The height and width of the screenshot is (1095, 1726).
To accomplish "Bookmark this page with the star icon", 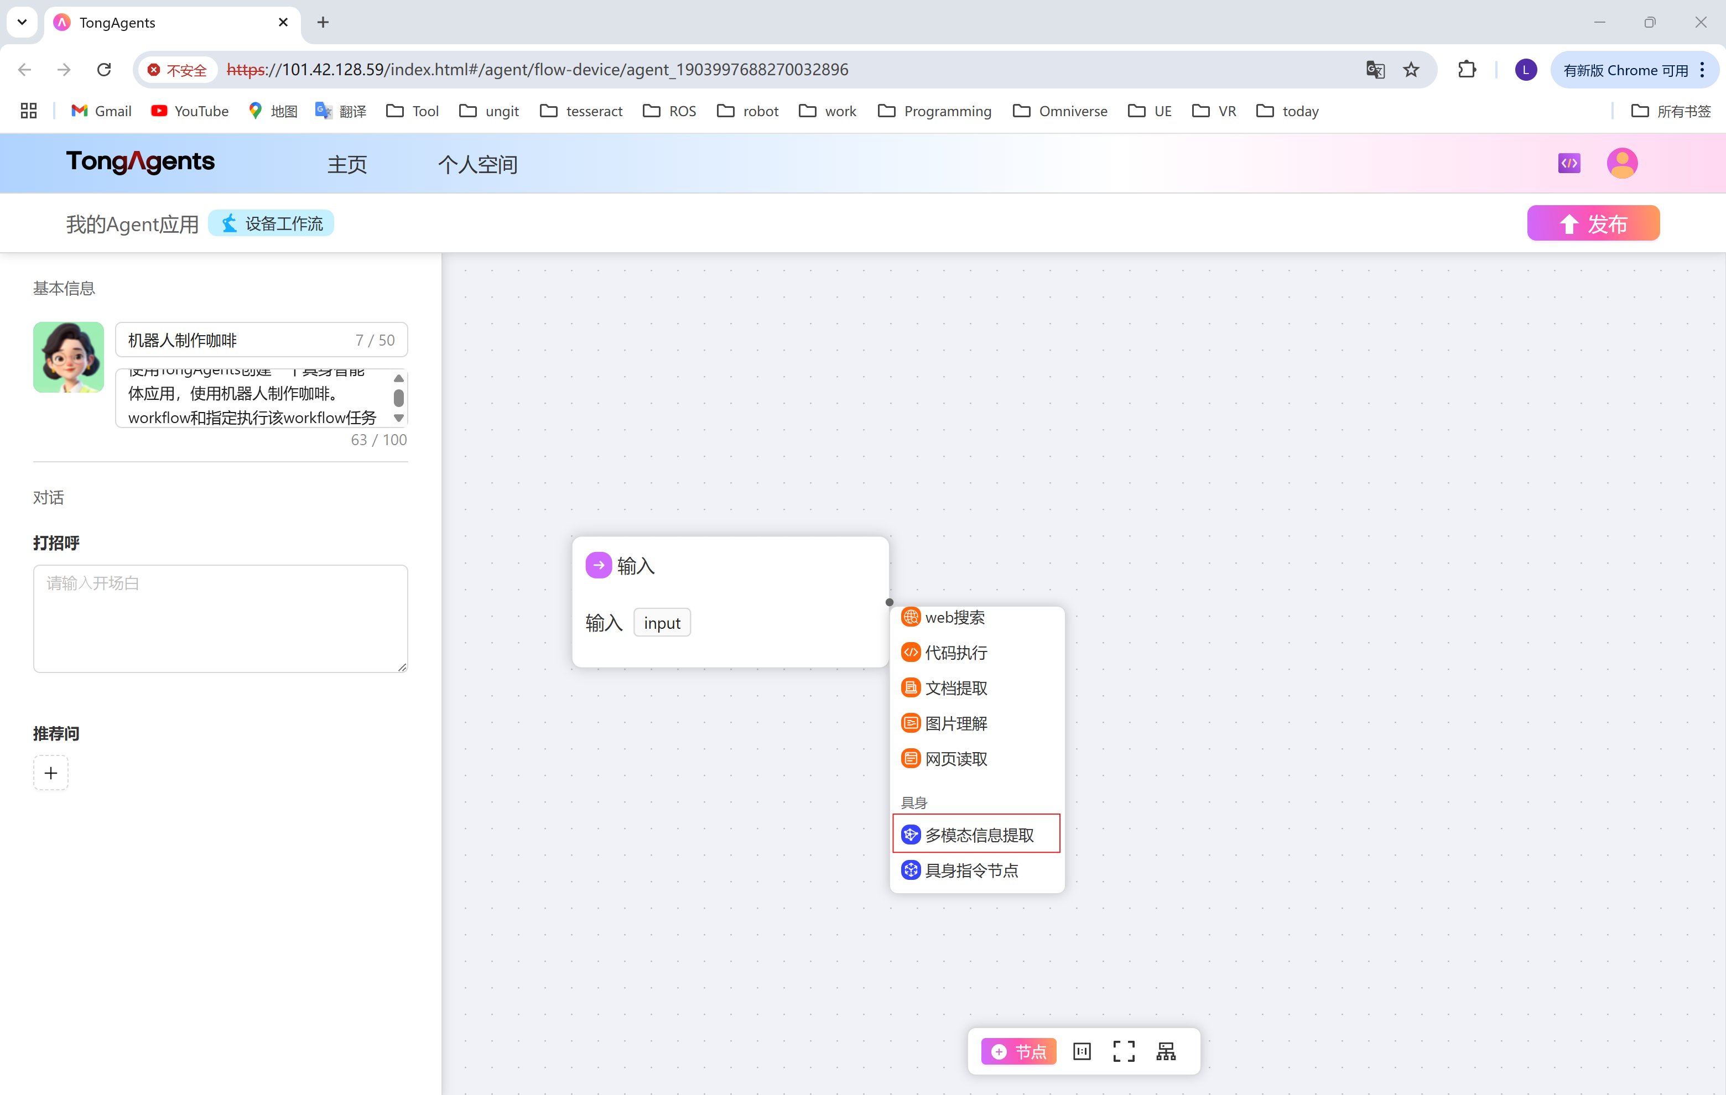I will [x=1411, y=70].
